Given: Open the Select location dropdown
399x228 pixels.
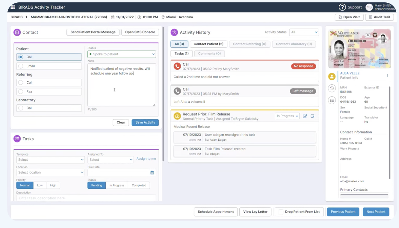Looking at the screenshot, I should tap(50, 173).
